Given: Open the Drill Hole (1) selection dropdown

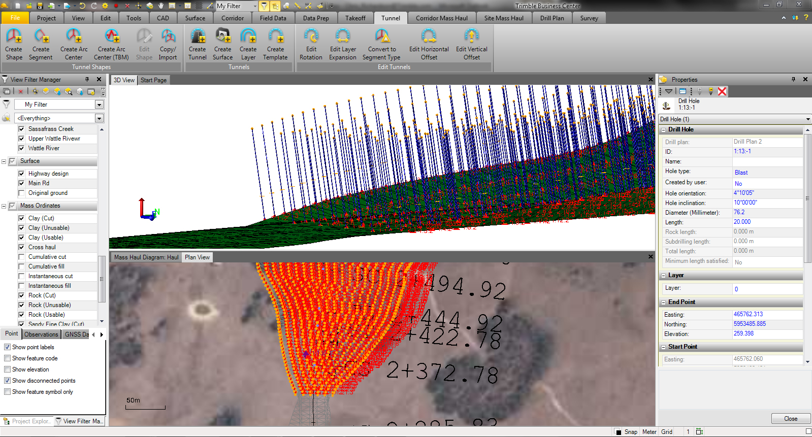Looking at the screenshot, I should pyautogui.click(x=808, y=119).
